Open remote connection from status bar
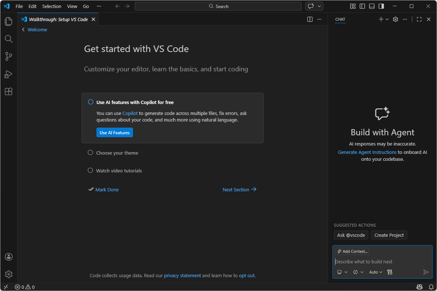The height and width of the screenshot is (291, 437). point(5,287)
